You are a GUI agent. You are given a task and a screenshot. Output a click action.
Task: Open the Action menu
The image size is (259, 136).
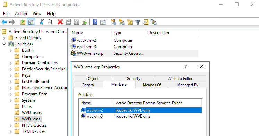(x=21, y=14)
